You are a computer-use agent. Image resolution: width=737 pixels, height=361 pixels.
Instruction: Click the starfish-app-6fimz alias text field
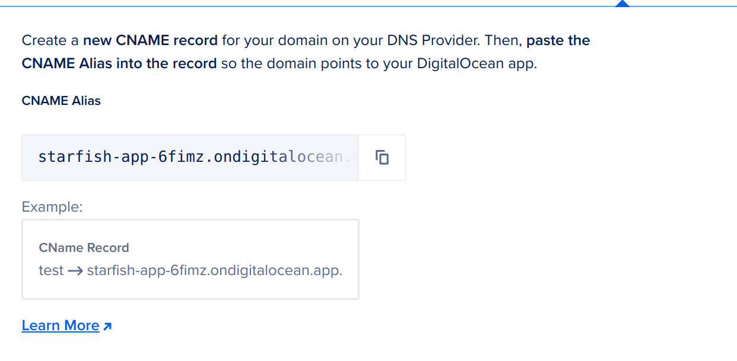[190, 157]
